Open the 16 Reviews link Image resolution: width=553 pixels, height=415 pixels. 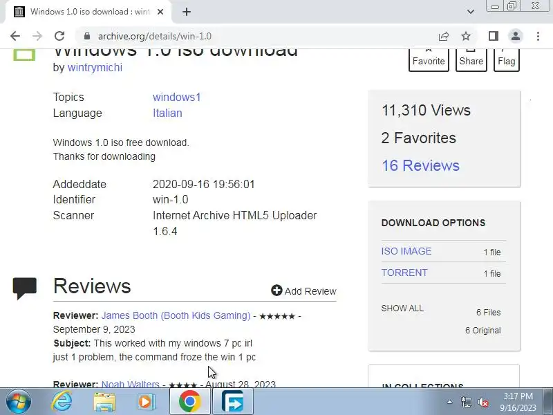click(420, 165)
